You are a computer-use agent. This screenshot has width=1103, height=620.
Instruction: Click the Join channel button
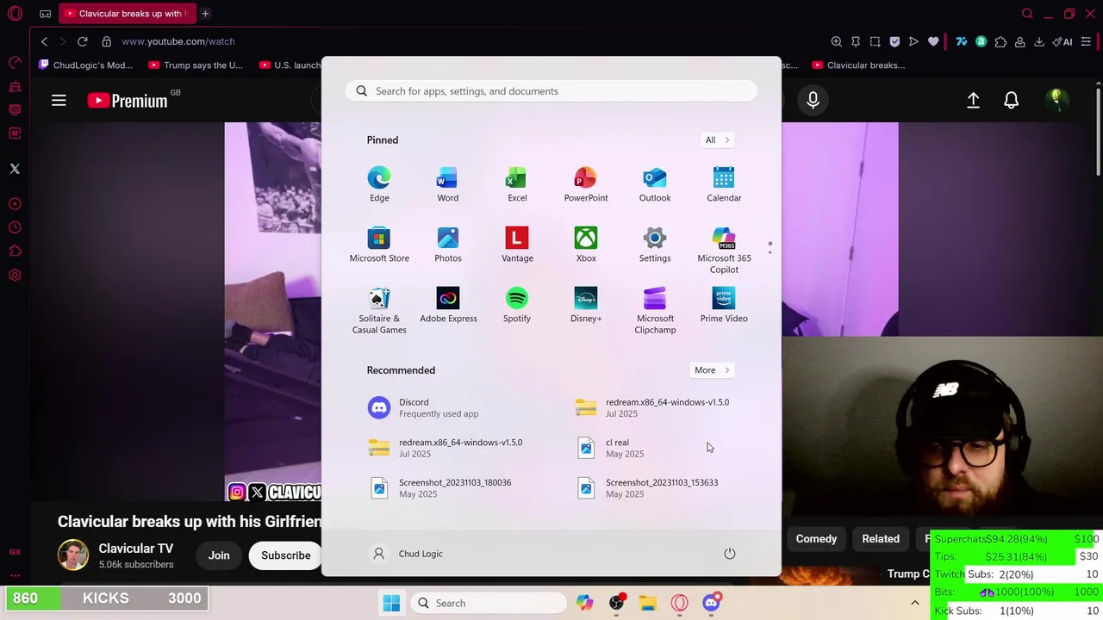coord(219,555)
